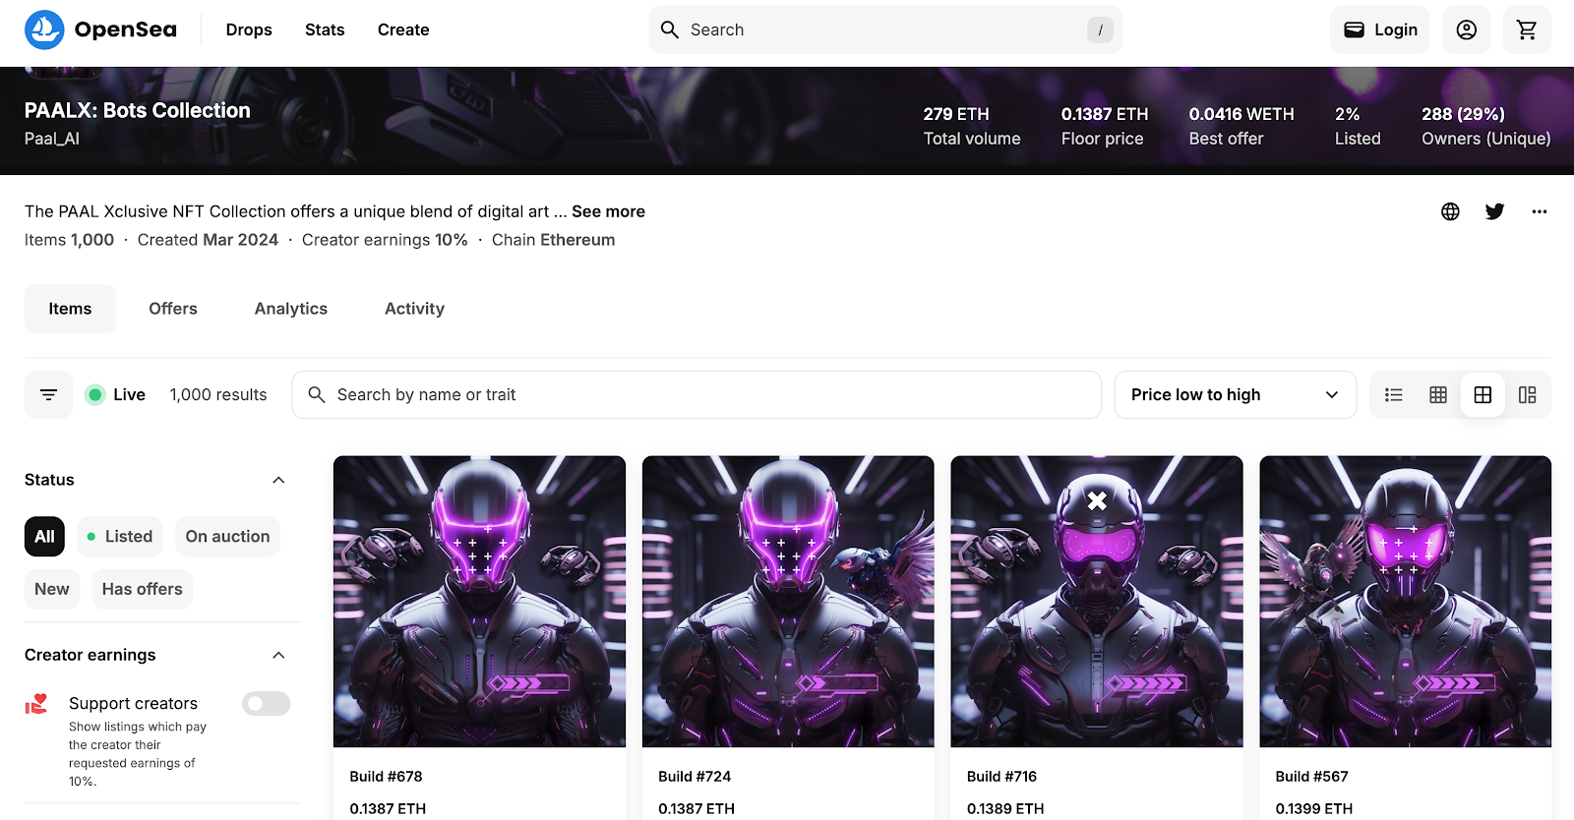Viewport: 1574px width, 820px height.
Task: Select the All status filter
Action: pyautogui.click(x=44, y=537)
